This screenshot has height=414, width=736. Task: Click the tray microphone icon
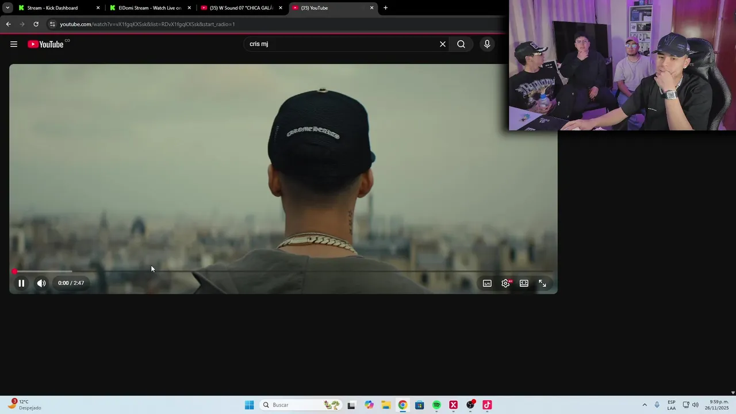(657, 405)
